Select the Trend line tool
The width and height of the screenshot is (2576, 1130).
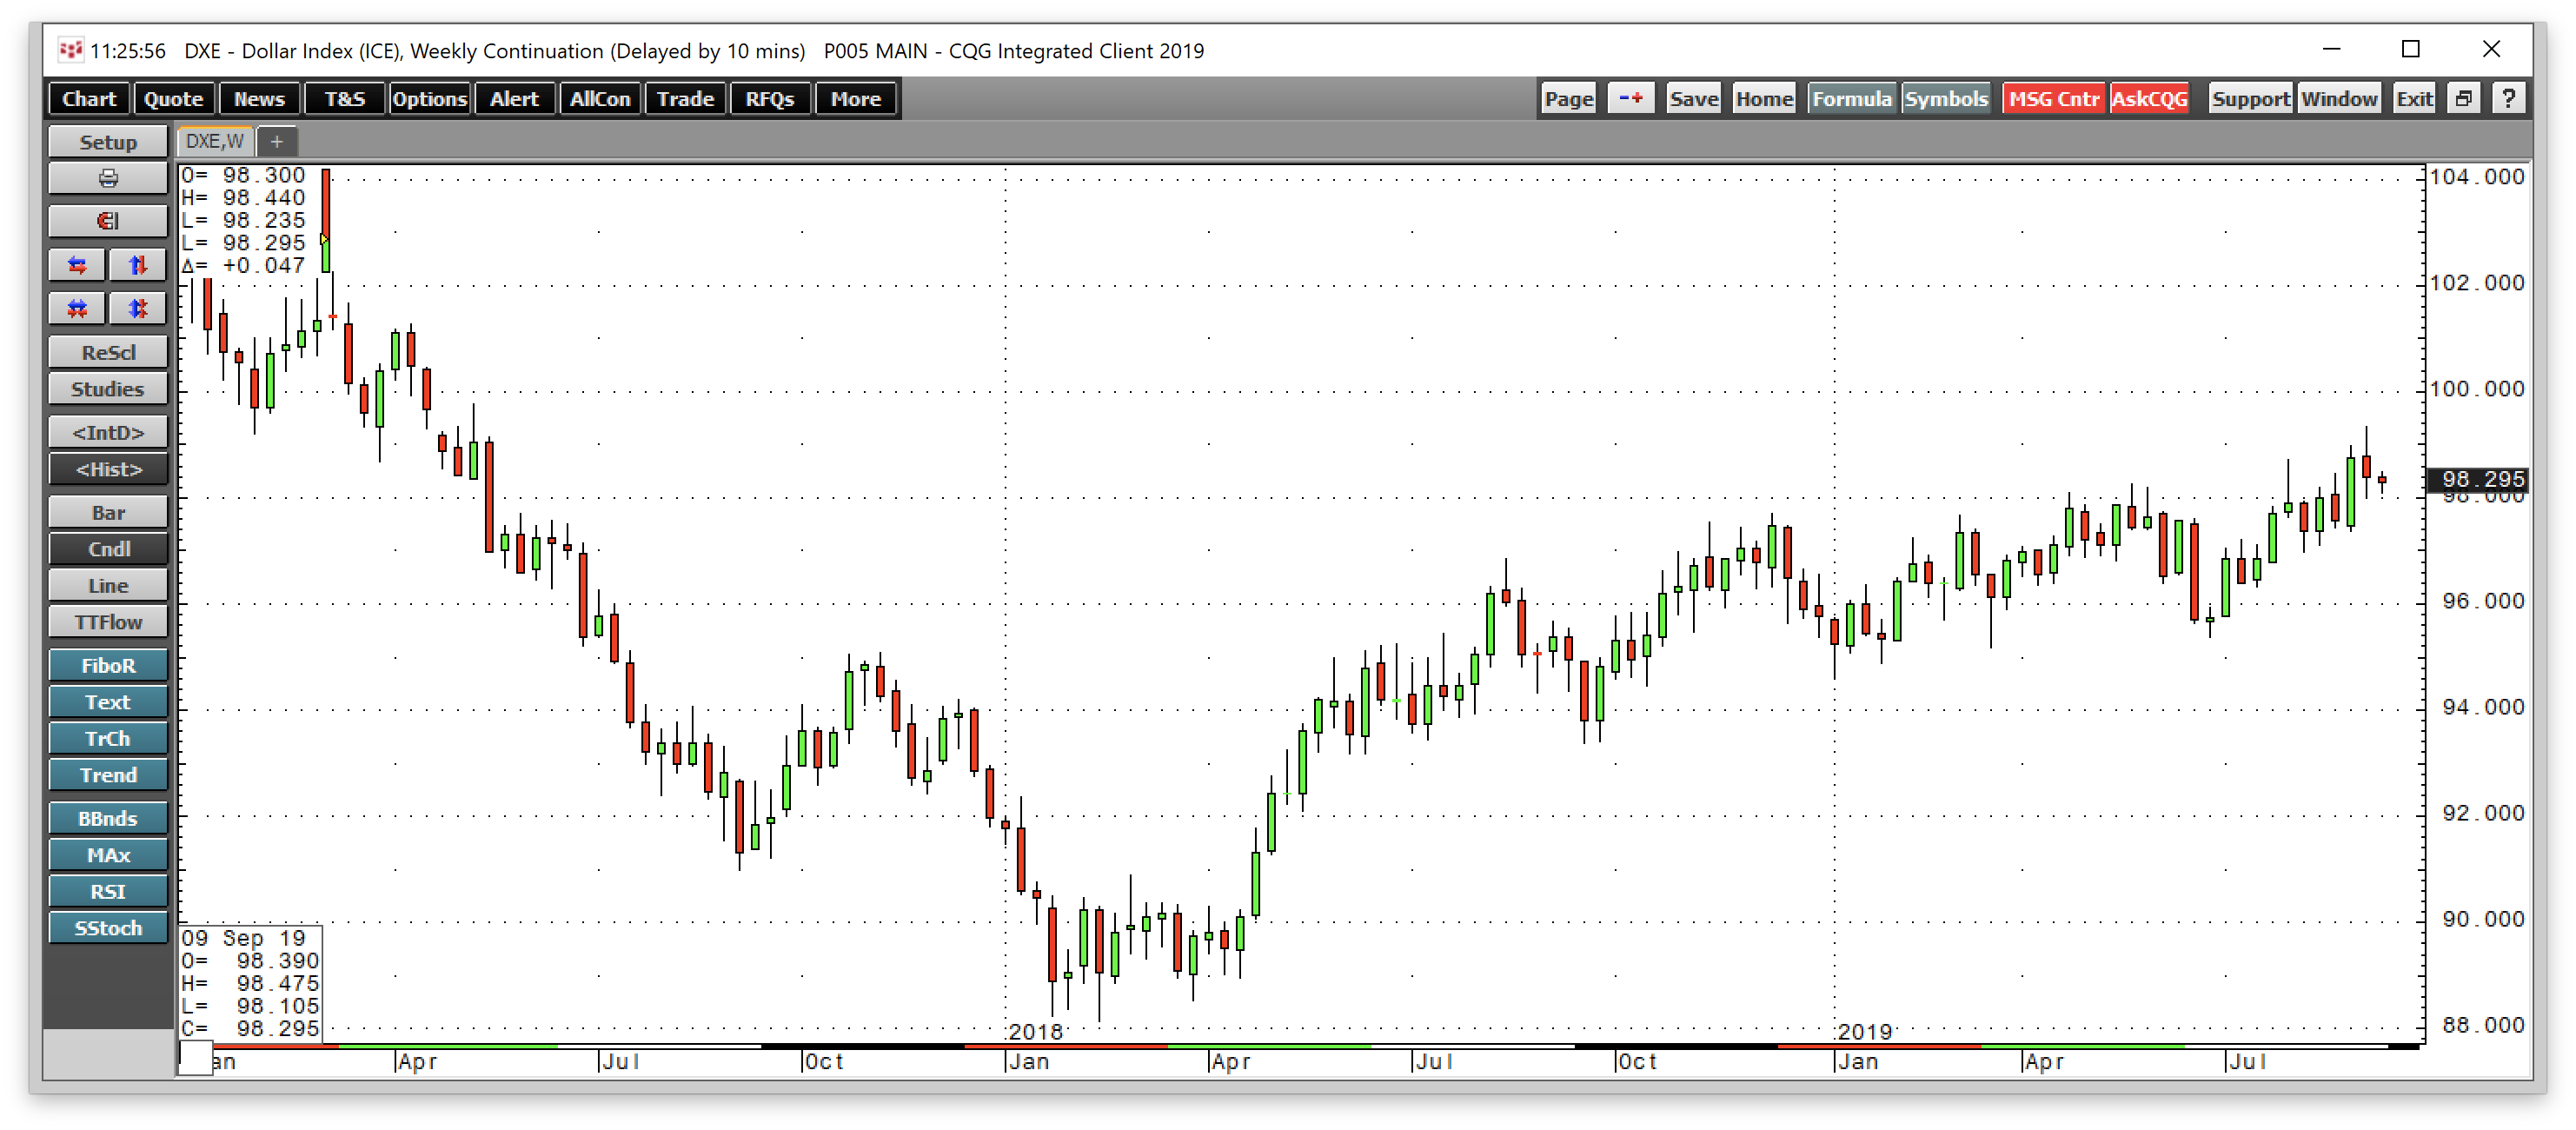pos(108,776)
